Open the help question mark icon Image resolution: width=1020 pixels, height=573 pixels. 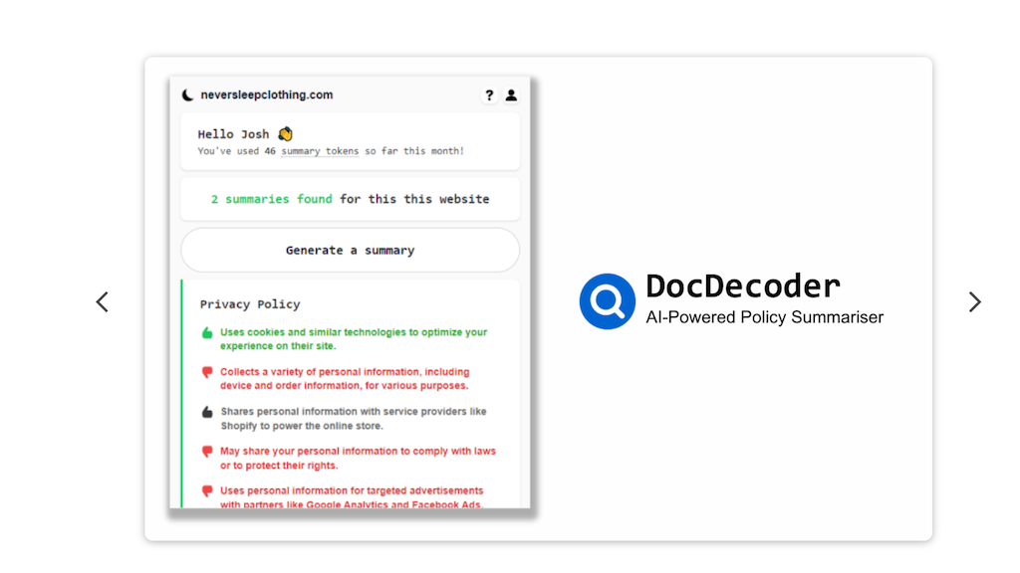pyautogui.click(x=489, y=95)
